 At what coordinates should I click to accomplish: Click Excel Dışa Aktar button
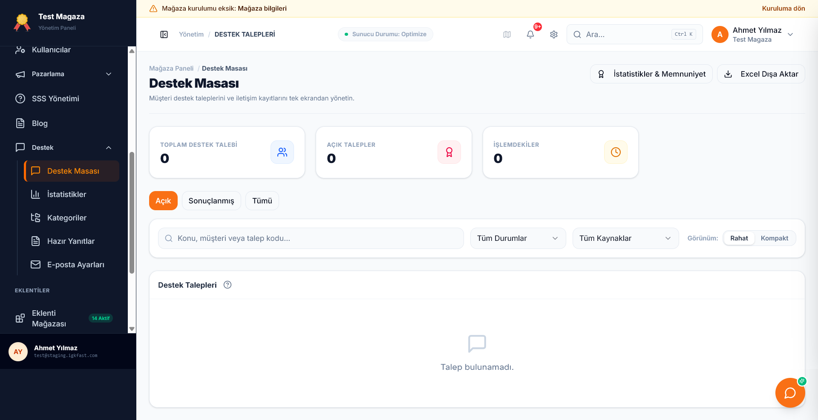tap(761, 74)
